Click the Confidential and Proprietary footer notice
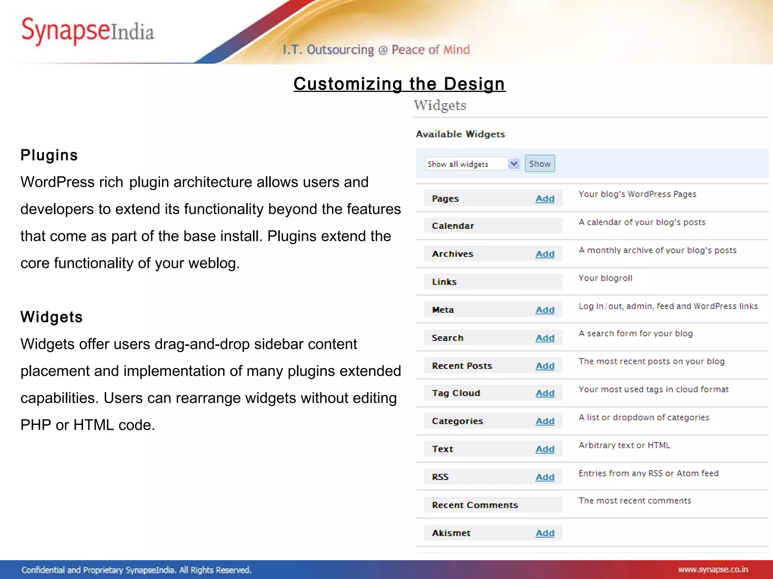Screen dimensions: 773x579 [136, 570]
